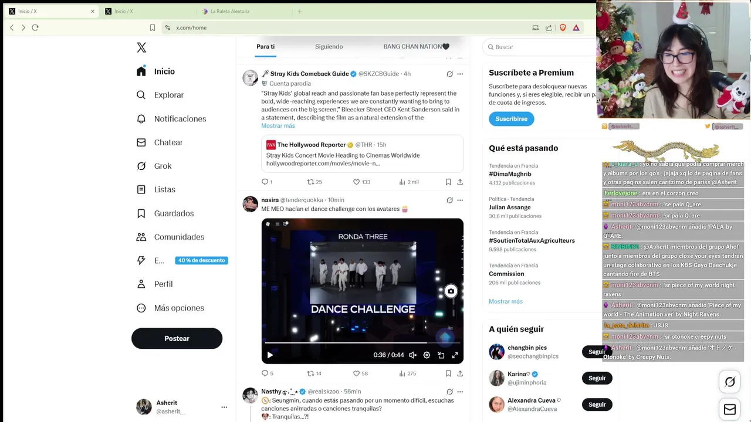Share the Stray Kids Comeback Guide post
The image size is (751, 422).
[460, 182]
